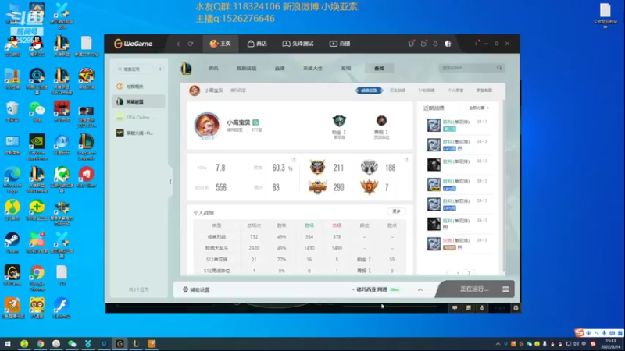
Task: Open the 我的战绩 tab
Action: (246, 69)
